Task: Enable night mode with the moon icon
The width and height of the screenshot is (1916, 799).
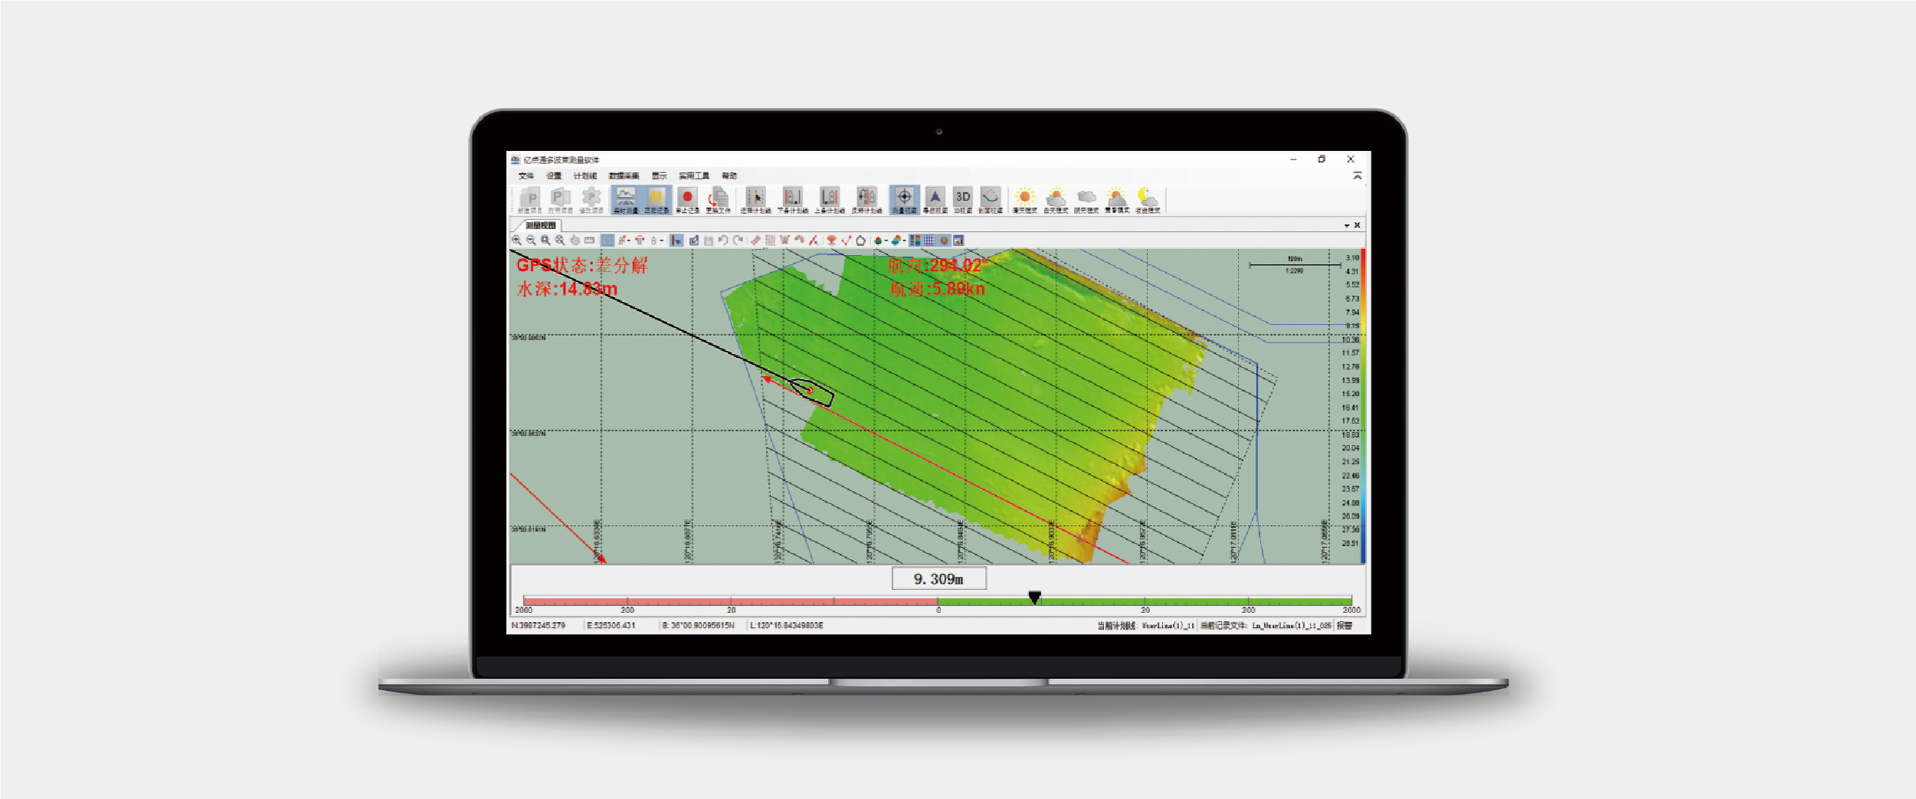Action: pyautogui.click(x=1147, y=199)
